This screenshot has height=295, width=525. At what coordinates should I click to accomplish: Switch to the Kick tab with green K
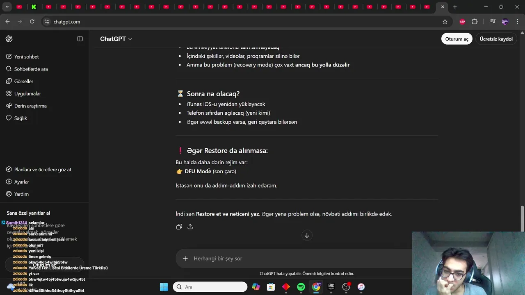point(34,7)
